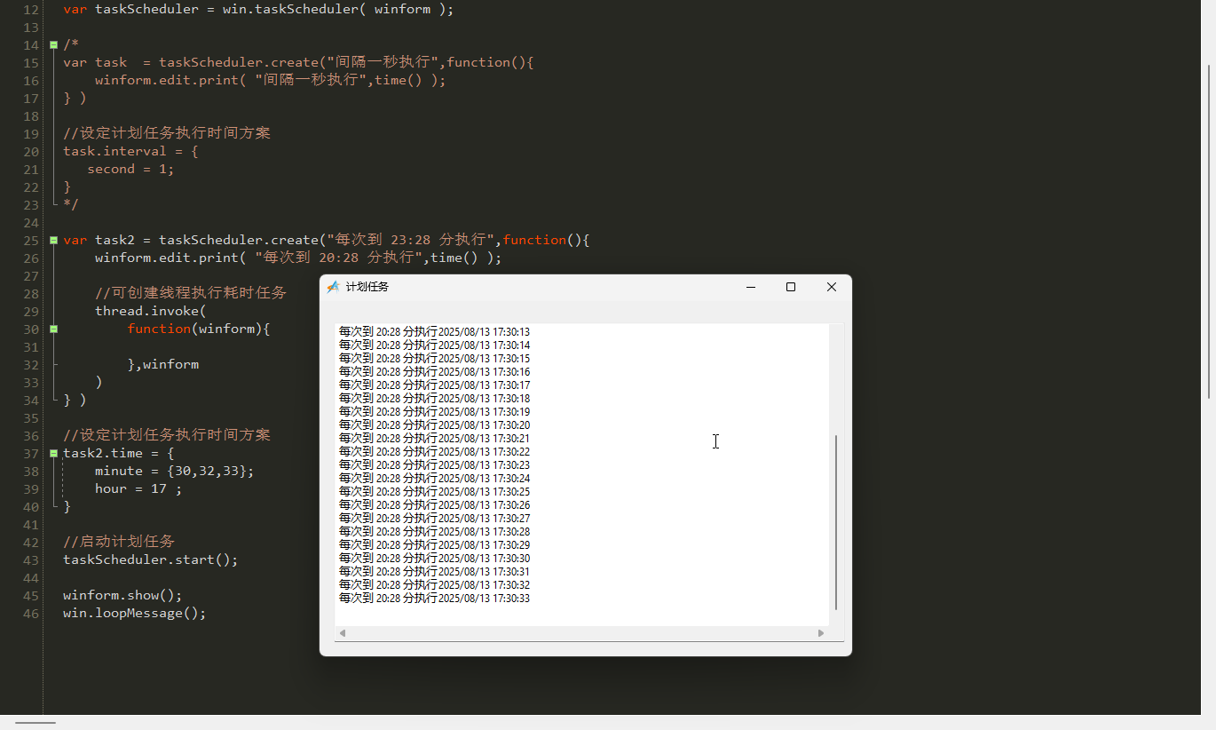Click the code minute = {30,32,33};

(x=175, y=471)
